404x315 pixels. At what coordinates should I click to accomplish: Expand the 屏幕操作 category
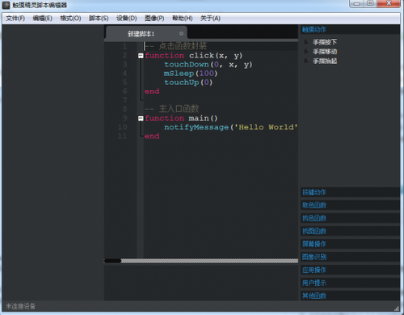click(x=350, y=244)
